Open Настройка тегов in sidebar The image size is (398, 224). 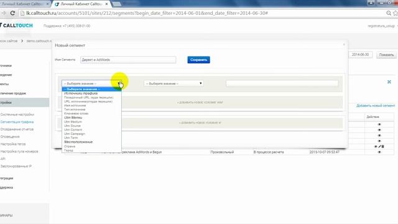[13, 144]
